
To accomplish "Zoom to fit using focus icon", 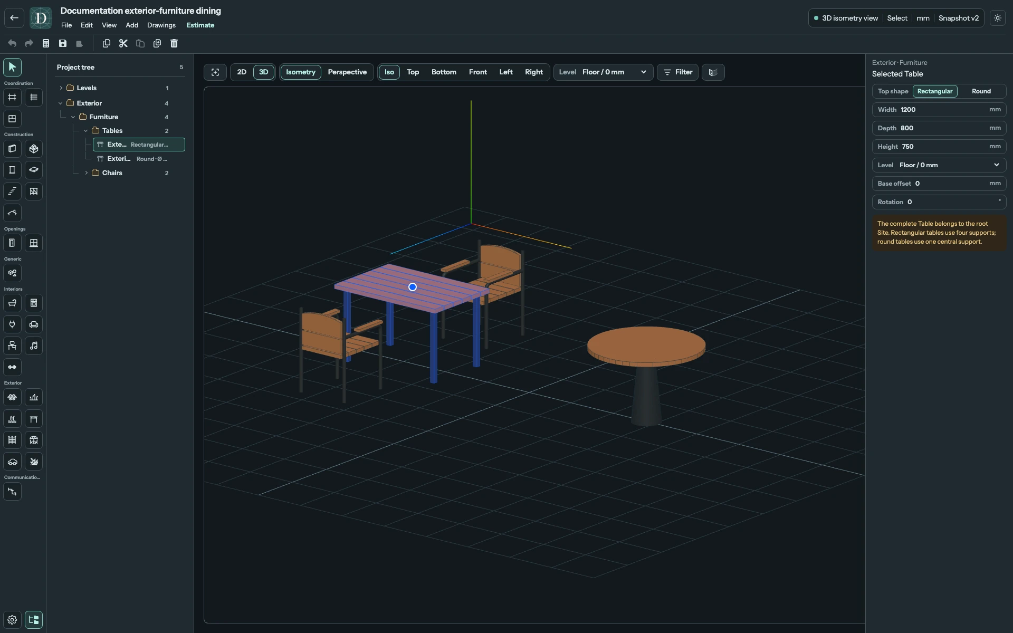I will coord(215,72).
